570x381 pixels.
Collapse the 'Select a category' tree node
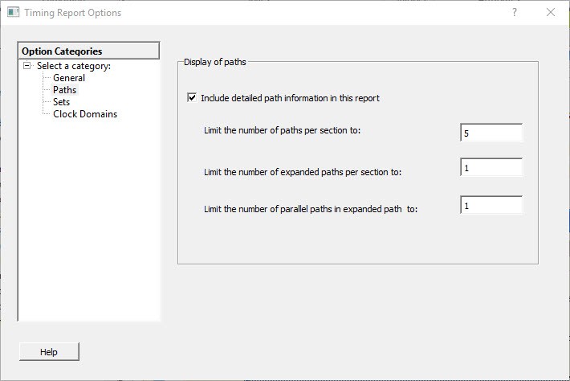point(27,66)
